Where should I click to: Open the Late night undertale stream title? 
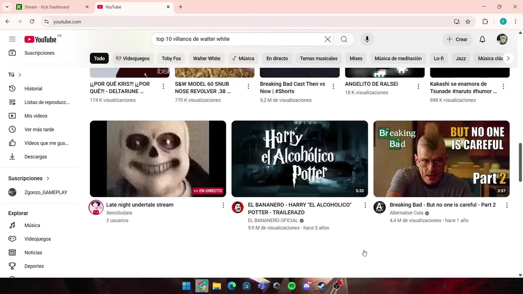click(x=140, y=205)
